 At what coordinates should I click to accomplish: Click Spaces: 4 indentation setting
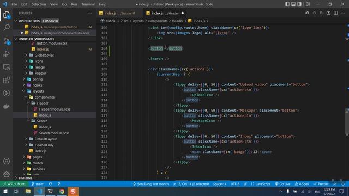pos(220,184)
